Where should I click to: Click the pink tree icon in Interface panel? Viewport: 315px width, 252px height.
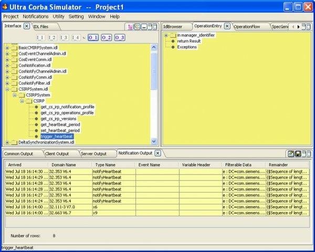129,26
